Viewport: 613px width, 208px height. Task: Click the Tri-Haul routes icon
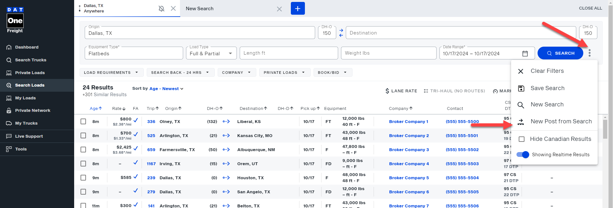point(426,91)
